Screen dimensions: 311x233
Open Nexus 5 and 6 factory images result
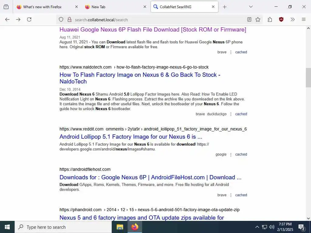(x=142, y=218)
